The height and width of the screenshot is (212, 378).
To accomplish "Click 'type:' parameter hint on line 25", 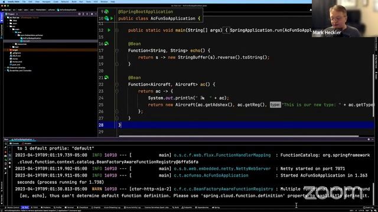I will click(275, 105).
